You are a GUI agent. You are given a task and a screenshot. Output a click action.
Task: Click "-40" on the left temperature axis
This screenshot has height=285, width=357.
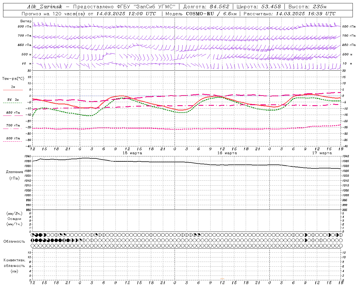(x=28, y=146)
